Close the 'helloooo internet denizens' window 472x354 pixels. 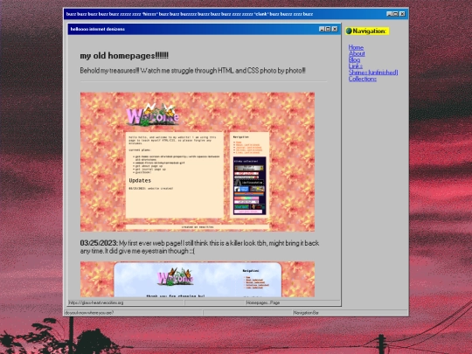point(335,29)
